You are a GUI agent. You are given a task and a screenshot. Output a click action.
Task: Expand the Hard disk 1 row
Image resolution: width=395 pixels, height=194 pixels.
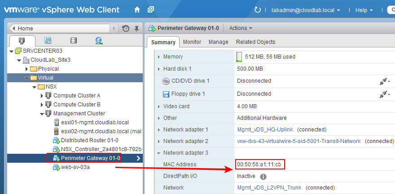tap(159, 69)
